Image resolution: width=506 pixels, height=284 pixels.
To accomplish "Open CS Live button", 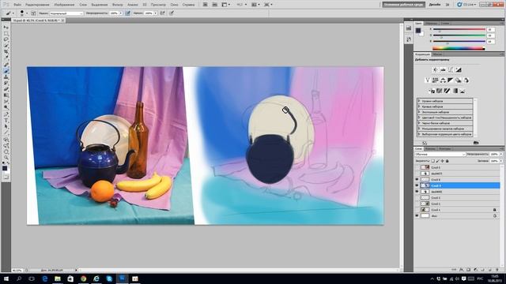I will click(x=466, y=5).
